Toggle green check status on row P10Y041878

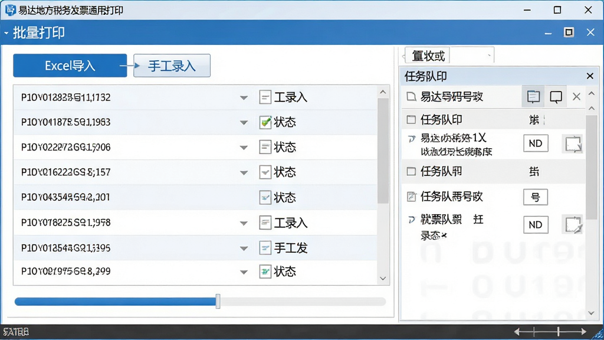click(265, 122)
